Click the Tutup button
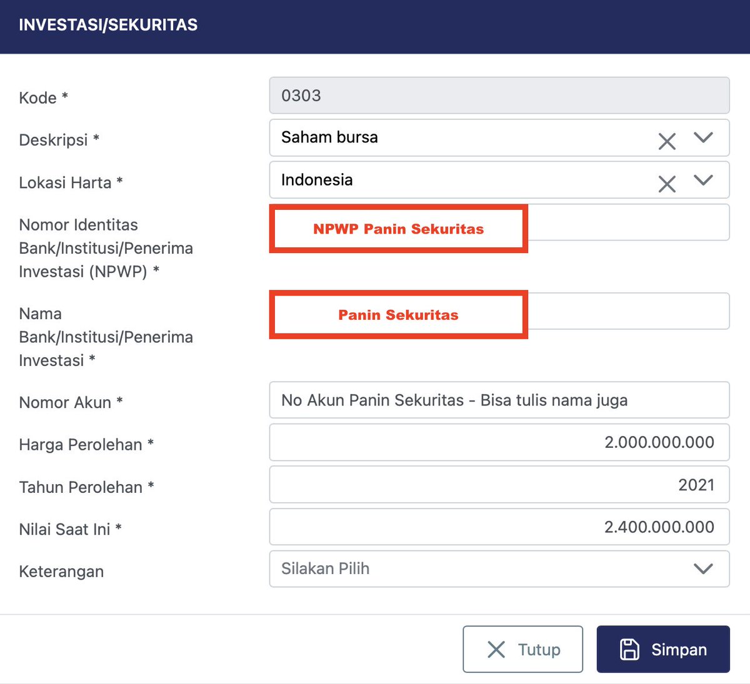This screenshot has height=684, width=750. coord(523,649)
